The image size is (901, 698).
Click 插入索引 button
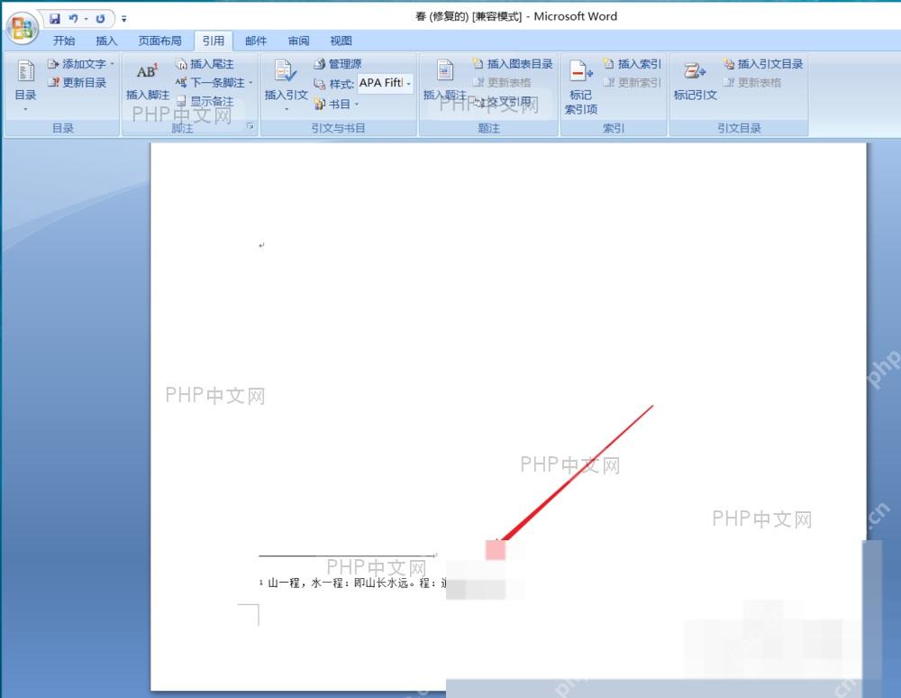pyautogui.click(x=633, y=64)
